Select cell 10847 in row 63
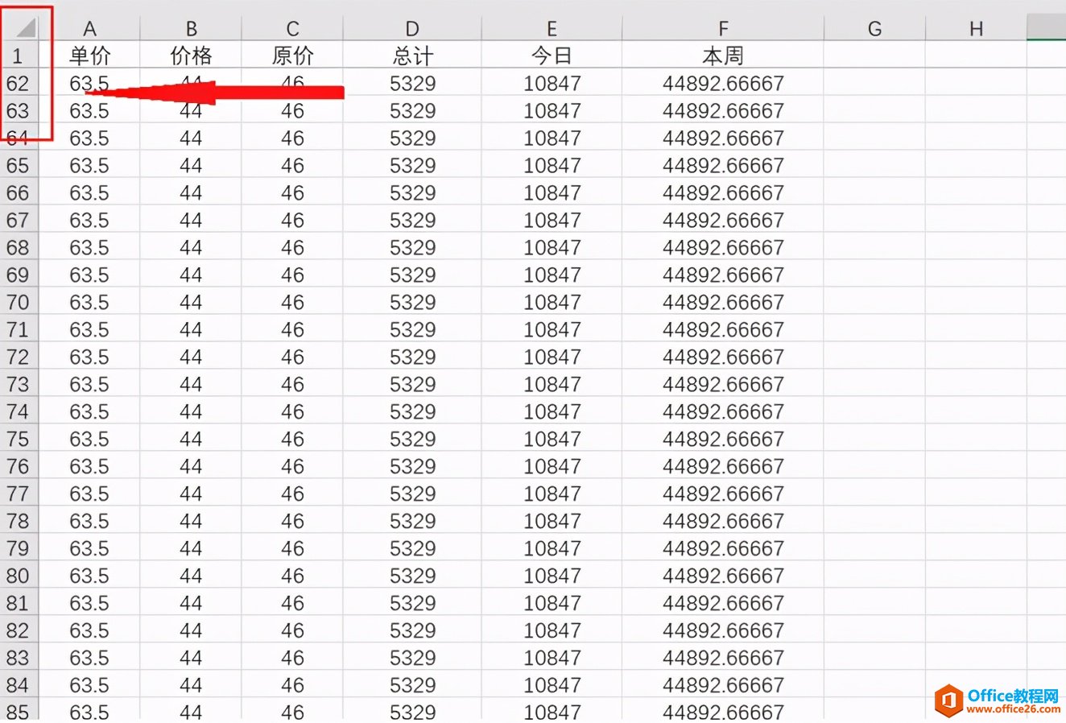Screen dimensions: 1066x723 coord(552,110)
